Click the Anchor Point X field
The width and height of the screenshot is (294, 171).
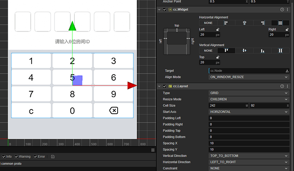(228, 2)
